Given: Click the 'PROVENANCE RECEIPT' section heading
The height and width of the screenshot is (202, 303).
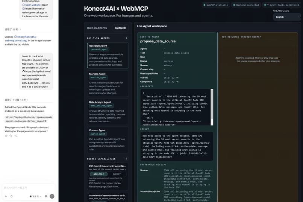Looking at the screenshot, I should [x=153, y=165].
